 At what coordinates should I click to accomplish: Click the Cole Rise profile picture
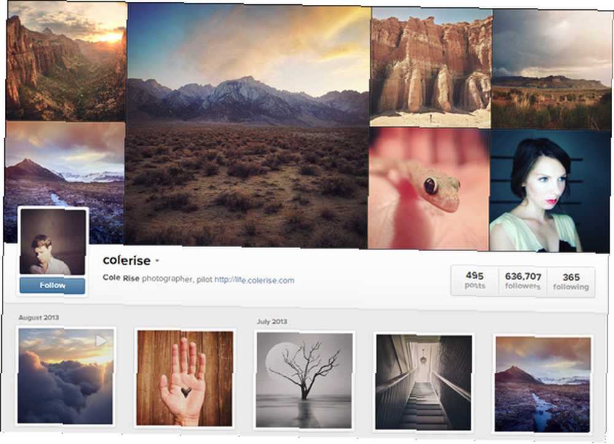[53, 241]
